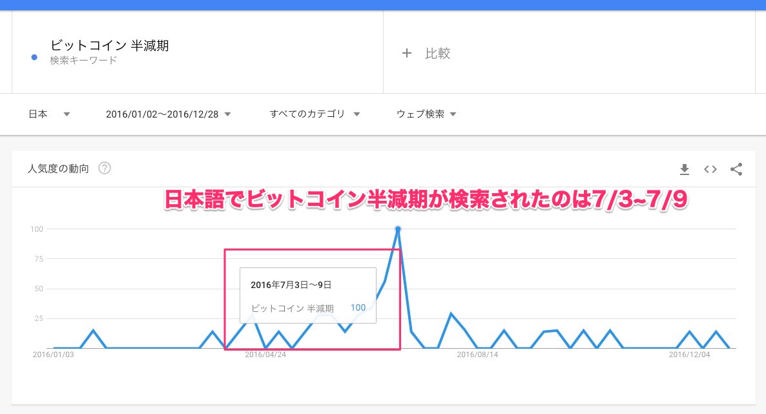Viewport: 766px width, 414px height.
Task: Click the blue dot beside ビットコイン 半減期
Action: [34, 57]
